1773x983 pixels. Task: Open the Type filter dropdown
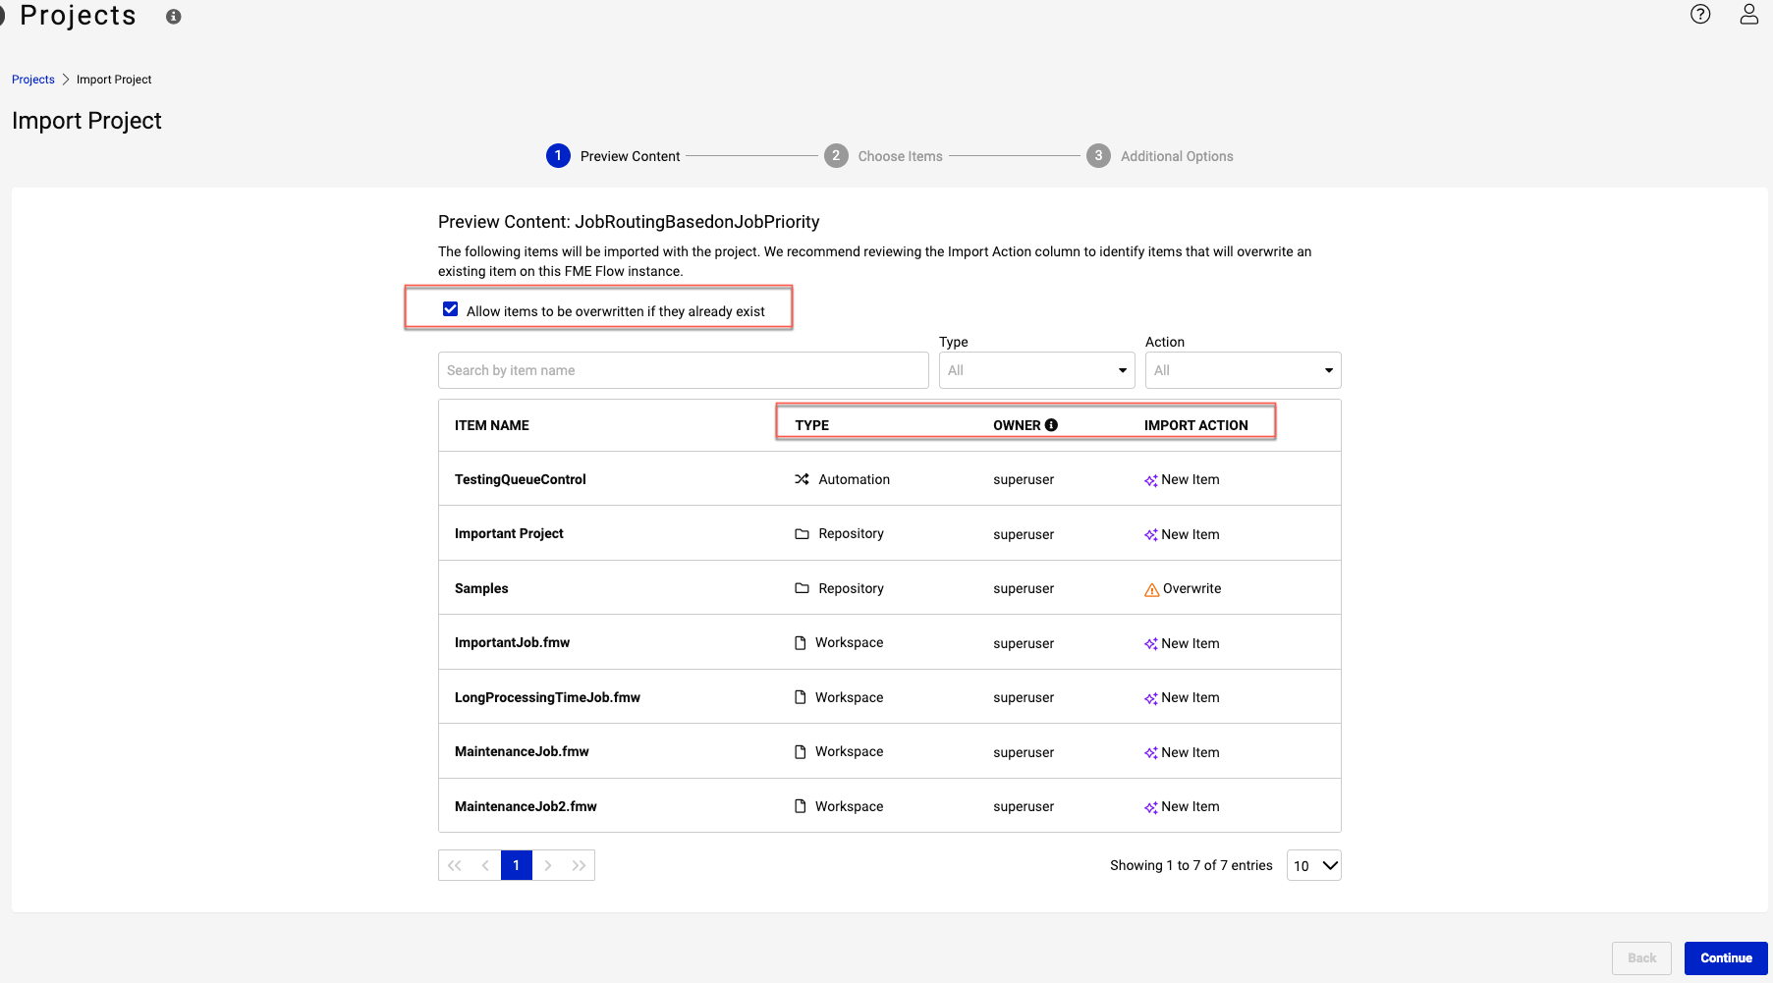coord(1036,370)
